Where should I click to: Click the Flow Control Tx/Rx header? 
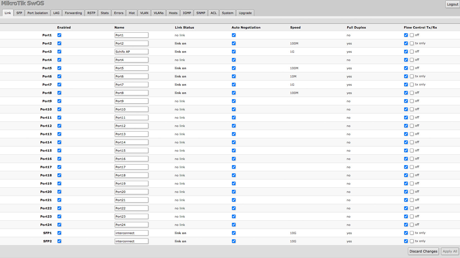[x=420, y=27]
